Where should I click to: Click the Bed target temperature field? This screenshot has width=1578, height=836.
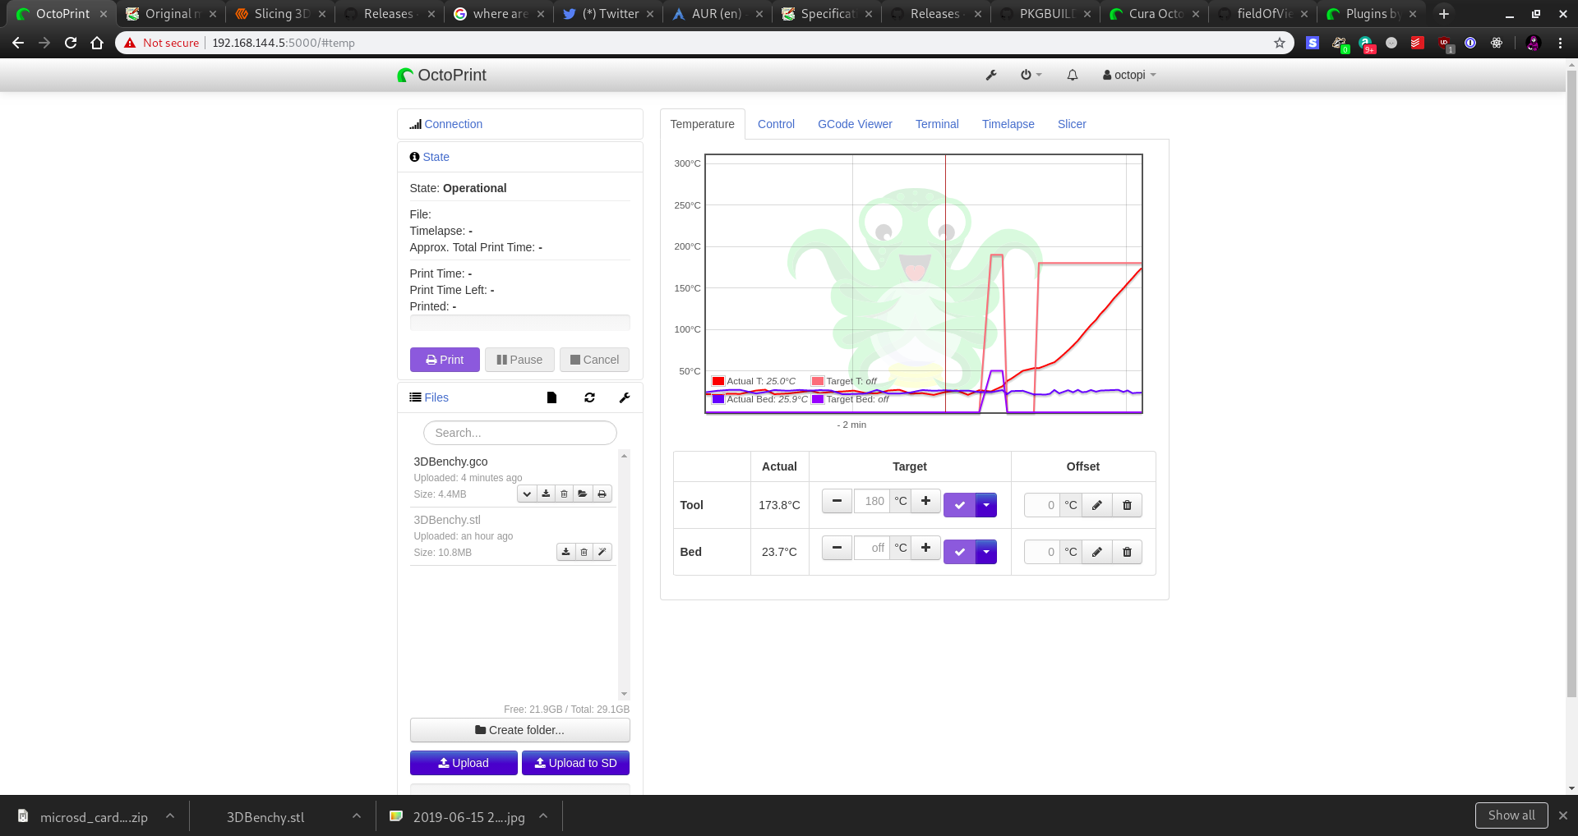click(x=872, y=548)
